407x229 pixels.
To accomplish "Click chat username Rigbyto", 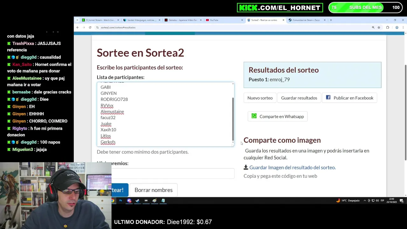I will 20,128.
